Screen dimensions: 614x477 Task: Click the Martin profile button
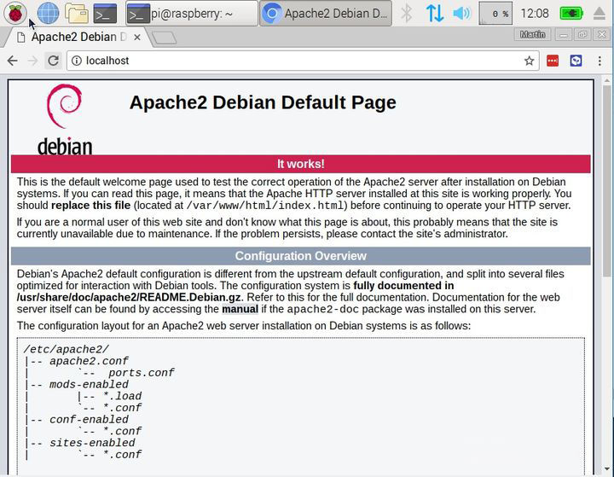pyautogui.click(x=532, y=34)
